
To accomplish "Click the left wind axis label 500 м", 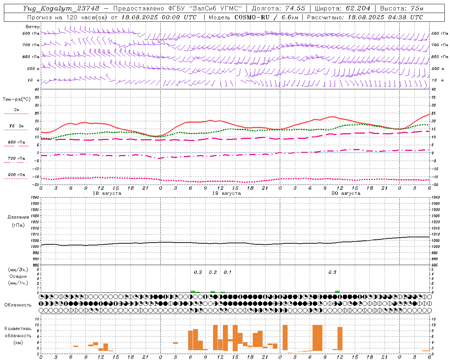I will [x=33, y=69].
